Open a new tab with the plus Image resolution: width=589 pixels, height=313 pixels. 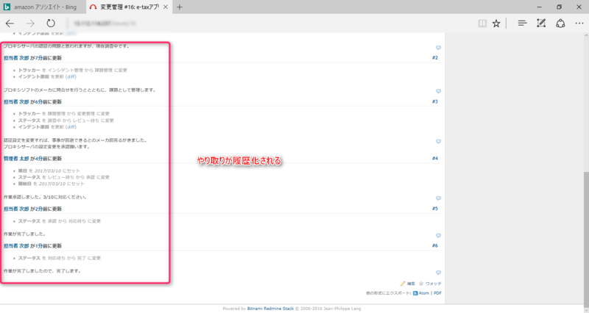pos(180,7)
